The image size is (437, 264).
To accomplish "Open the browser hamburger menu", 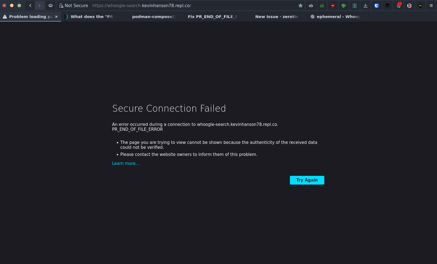I will click(x=431, y=5).
